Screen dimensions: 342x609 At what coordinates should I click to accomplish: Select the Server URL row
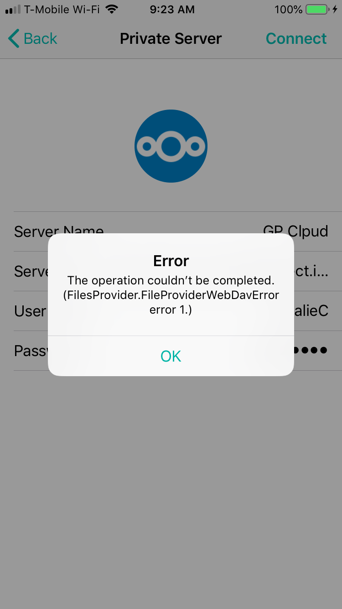(x=171, y=271)
